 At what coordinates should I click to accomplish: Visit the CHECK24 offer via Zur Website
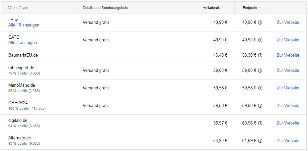click(x=288, y=105)
